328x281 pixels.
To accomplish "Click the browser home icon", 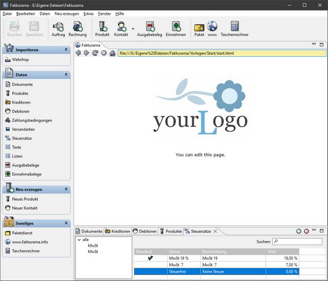I will click(x=112, y=53).
